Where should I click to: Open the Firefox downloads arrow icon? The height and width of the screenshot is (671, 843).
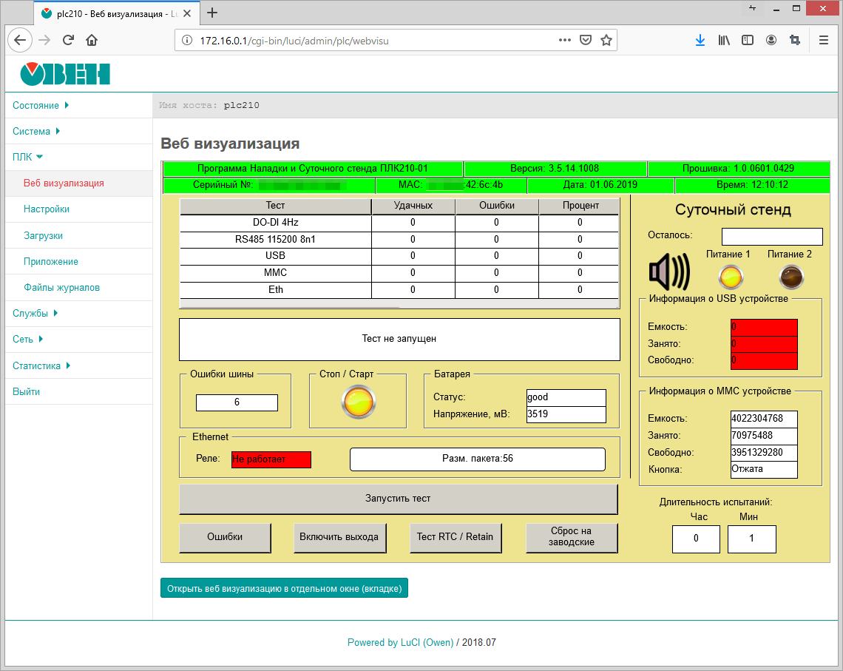click(700, 41)
